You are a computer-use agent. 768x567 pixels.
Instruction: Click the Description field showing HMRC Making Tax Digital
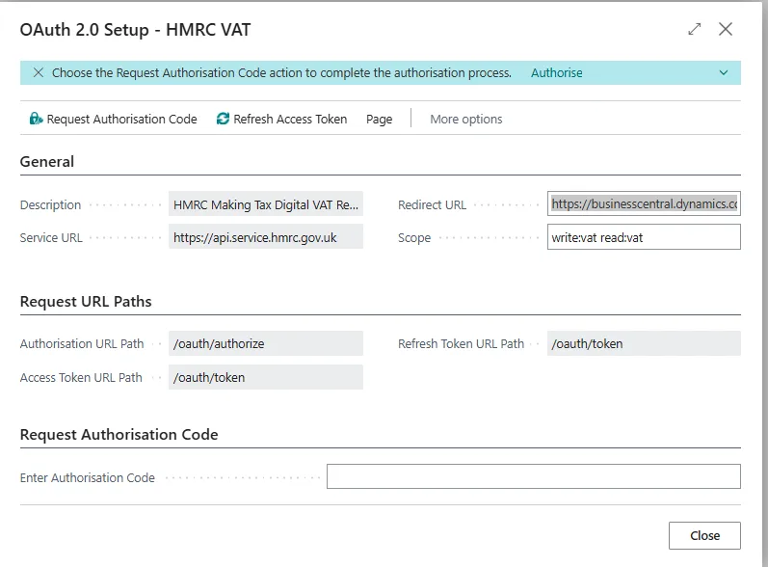(265, 204)
